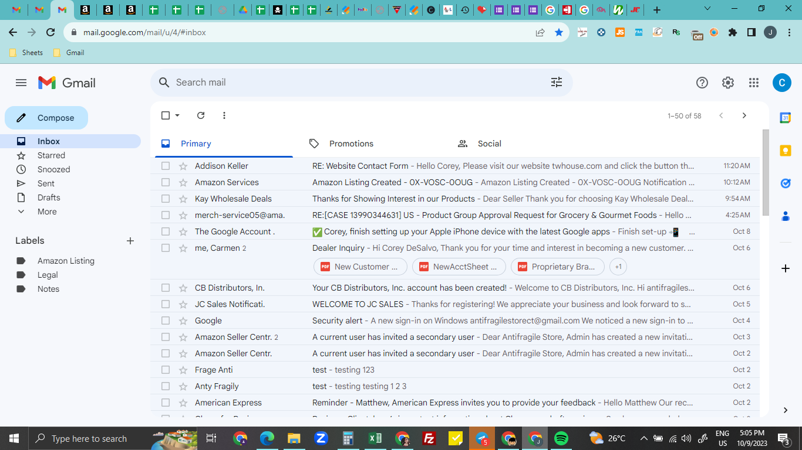The image size is (802, 450).
Task: Open Excel from the taskbar
Action: pyautogui.click(x=375, y=438)
